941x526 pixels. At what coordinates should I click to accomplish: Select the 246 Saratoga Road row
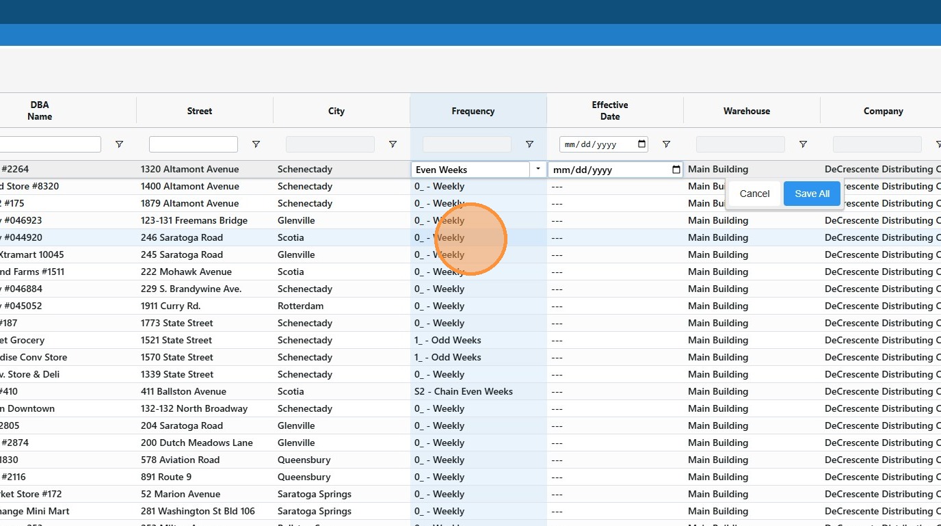coord(182,237)
